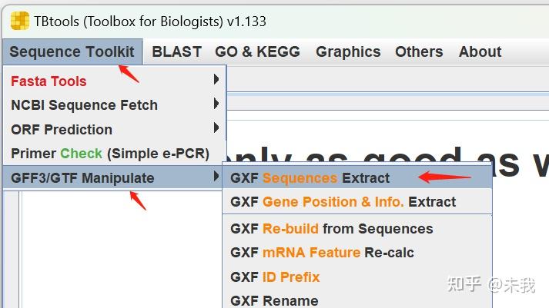
Task: Pick the GXF Rename option
Action: (274, 300)
